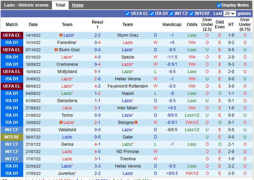Open Sampdoria team link

[67, 101]
